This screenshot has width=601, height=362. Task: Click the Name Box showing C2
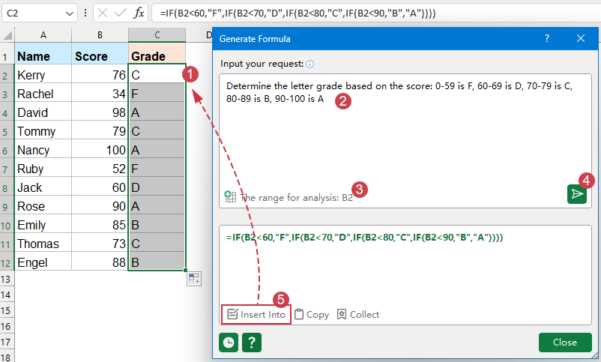pyautogui.click(x=34, y=13)
